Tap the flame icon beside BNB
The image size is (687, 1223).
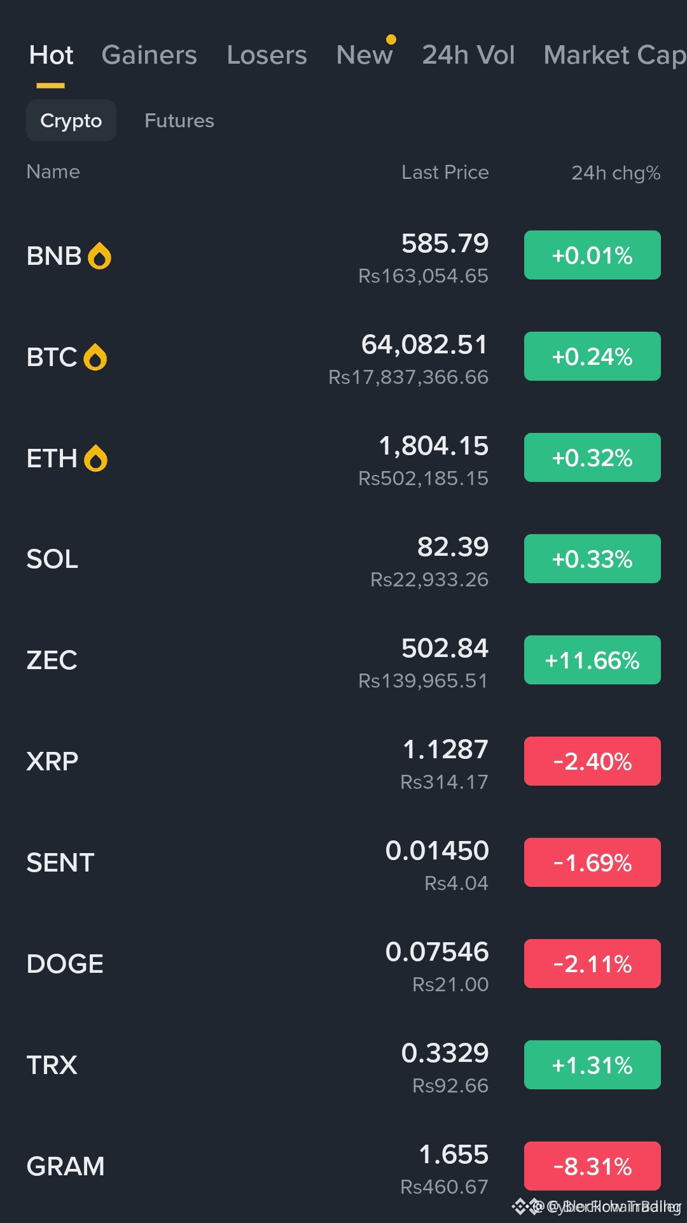tap(99, 256)
